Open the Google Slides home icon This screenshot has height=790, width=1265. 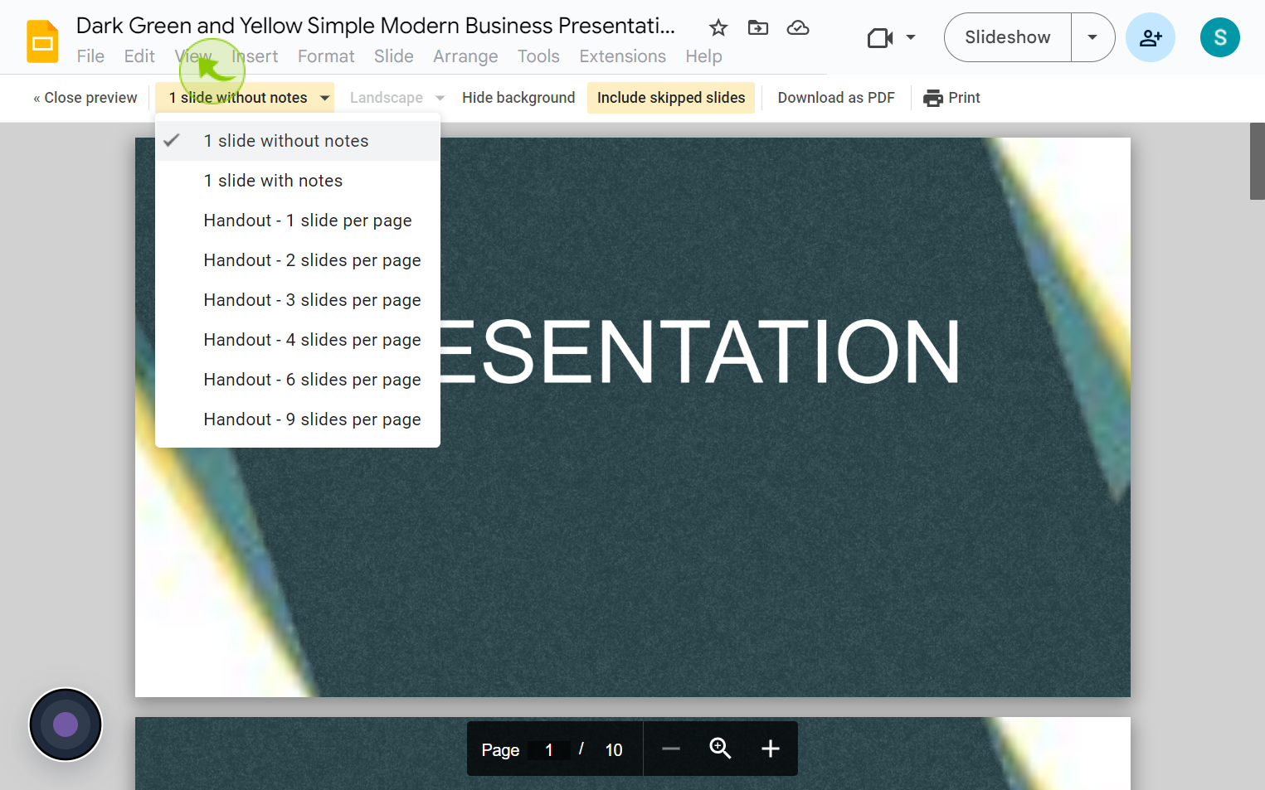click(x=42, y=41)
